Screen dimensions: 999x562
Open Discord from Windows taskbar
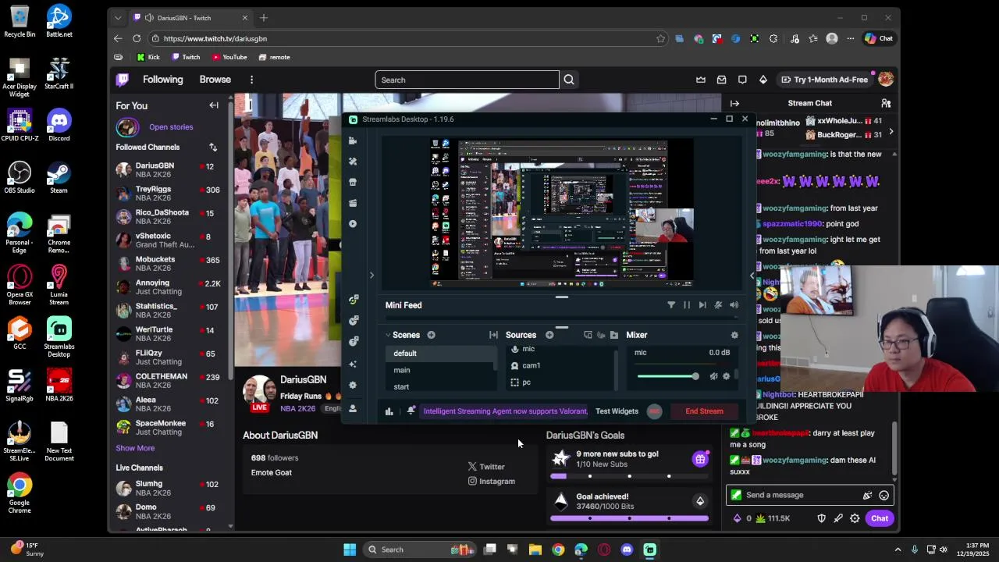click(x=627, y=550)
